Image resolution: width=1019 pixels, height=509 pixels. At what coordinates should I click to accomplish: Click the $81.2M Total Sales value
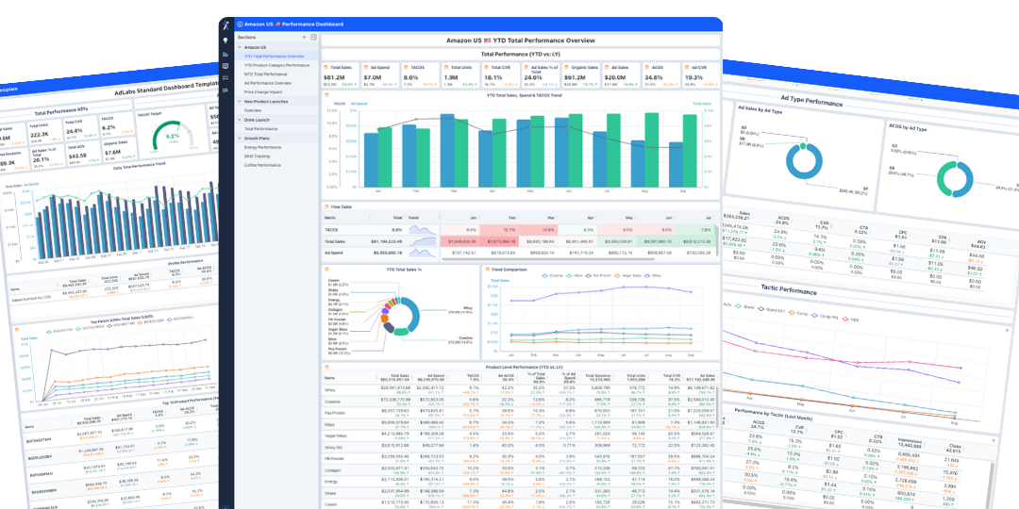333,77
